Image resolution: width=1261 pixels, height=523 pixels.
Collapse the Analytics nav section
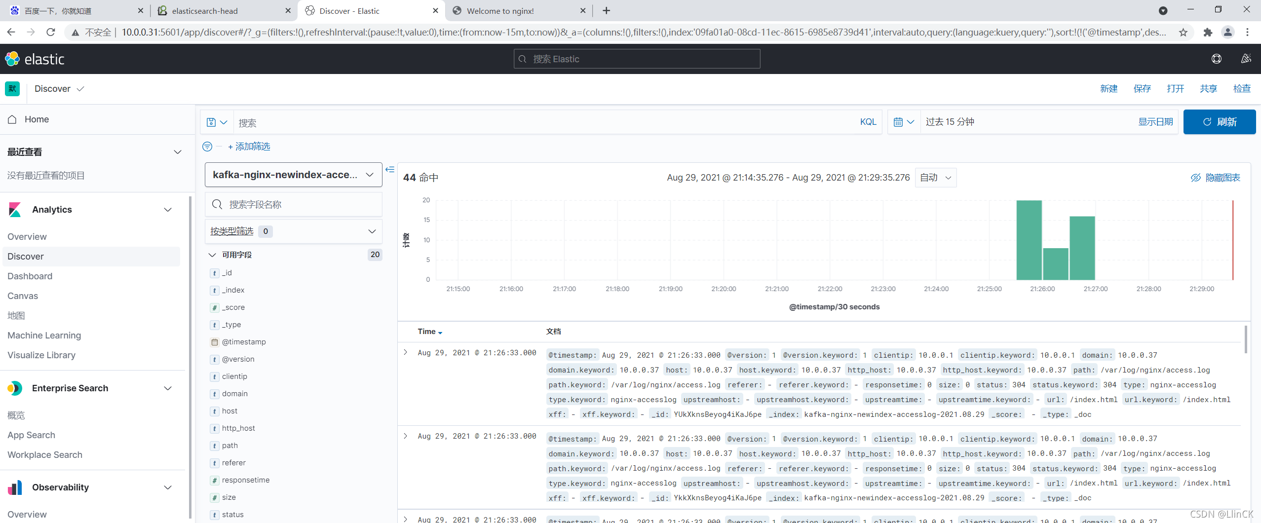(168, 210)
